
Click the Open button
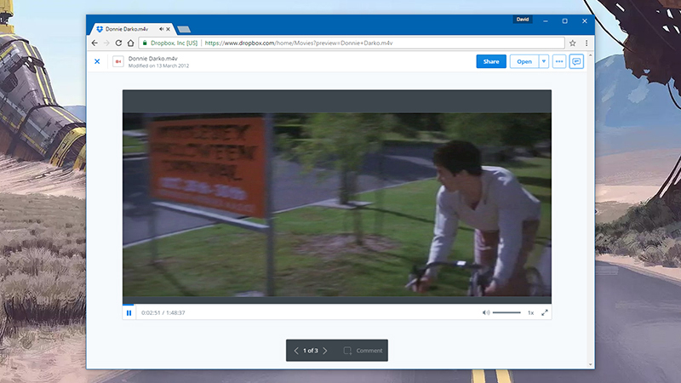524,61
